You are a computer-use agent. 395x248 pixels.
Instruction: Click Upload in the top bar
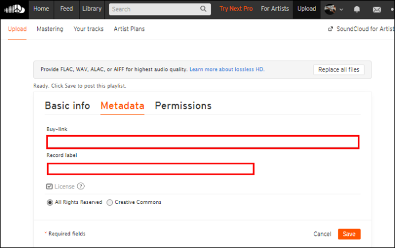(x=307, y=9)
